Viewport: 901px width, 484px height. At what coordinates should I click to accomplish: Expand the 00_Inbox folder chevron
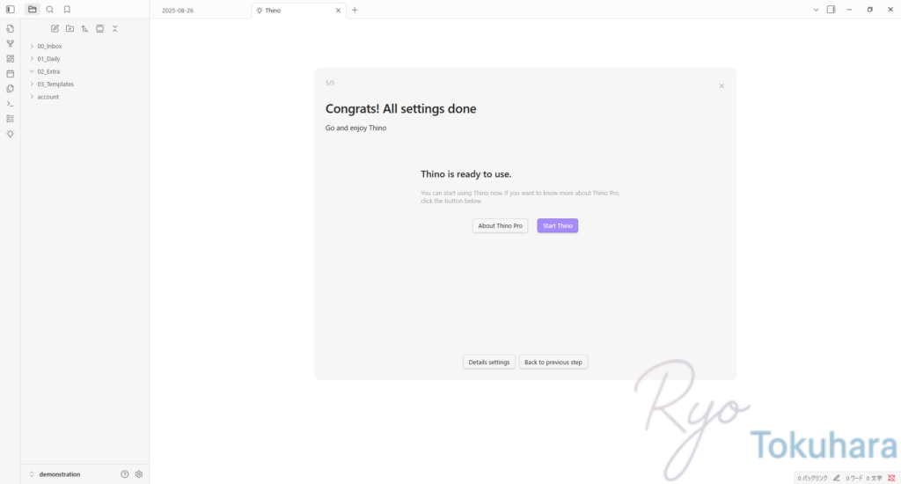[x=32, y=46]
